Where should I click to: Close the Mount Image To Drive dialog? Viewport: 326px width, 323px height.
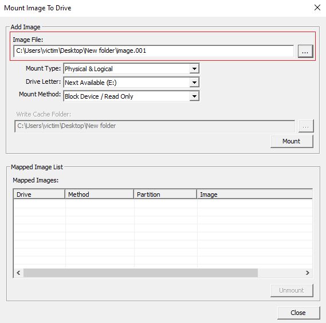[x=317, y=7]
